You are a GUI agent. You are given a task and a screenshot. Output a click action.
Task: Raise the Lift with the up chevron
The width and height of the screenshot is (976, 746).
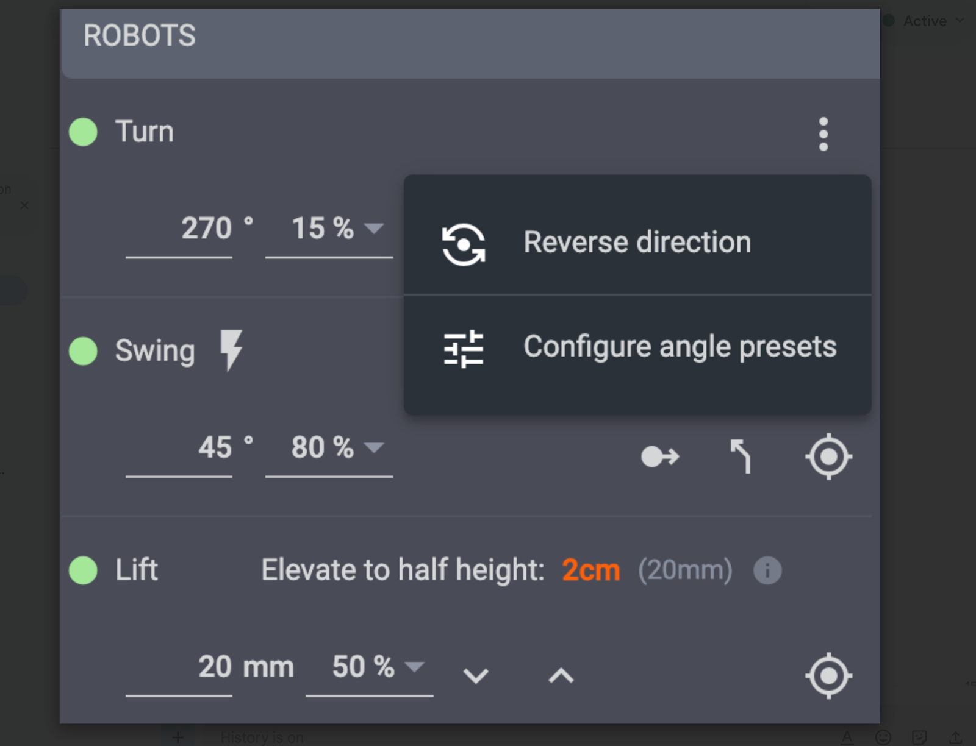point(561,675)
